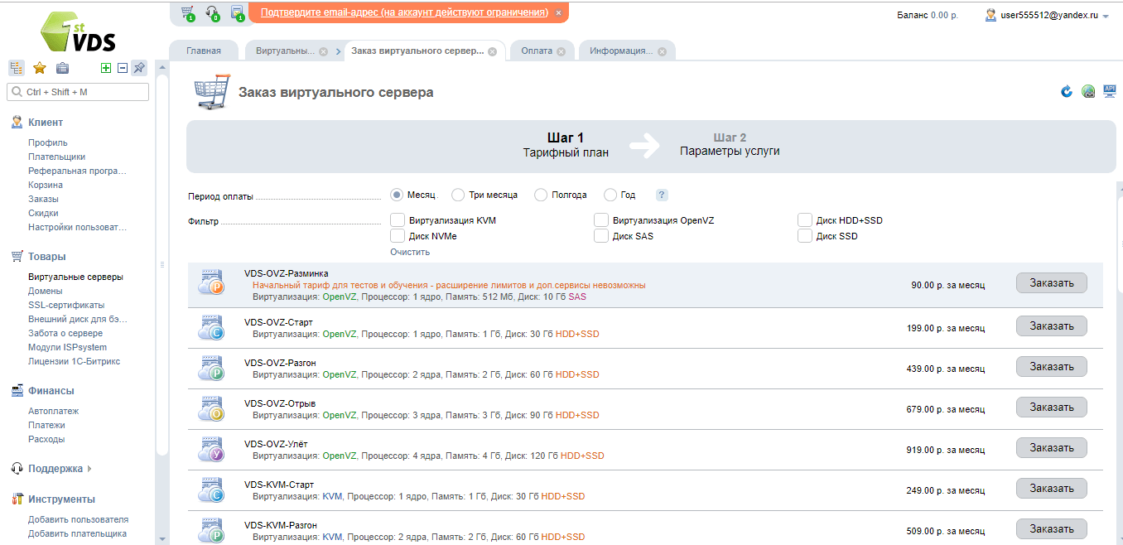Expand all menu sections with plus icon
Viewport: 1123px width, 545px height.
106,68
